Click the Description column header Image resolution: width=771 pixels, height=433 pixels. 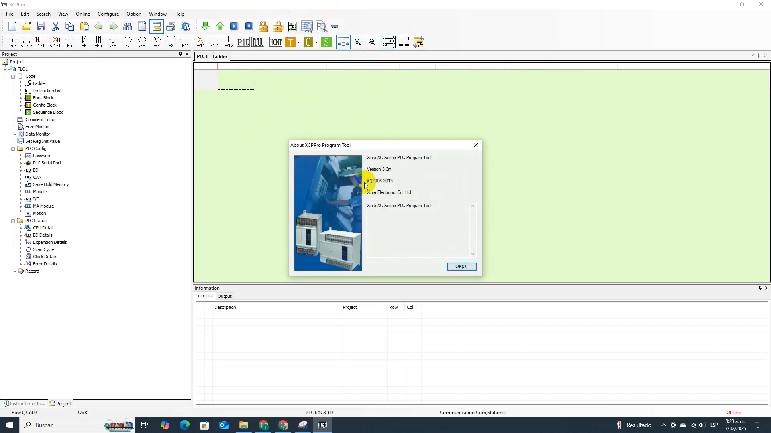point(277,308)
